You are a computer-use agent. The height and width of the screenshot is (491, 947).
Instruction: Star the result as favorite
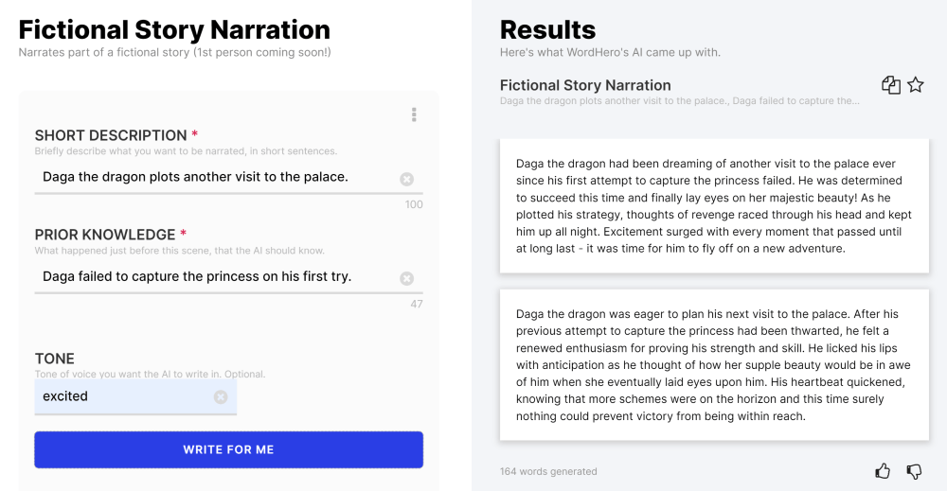916,85
